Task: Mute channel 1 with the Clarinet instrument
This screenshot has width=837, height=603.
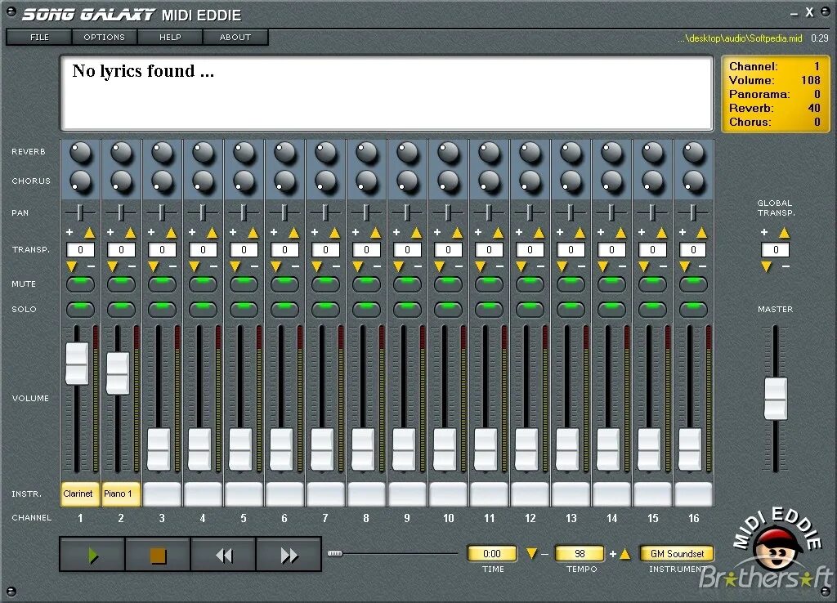Action: (79, 283)
